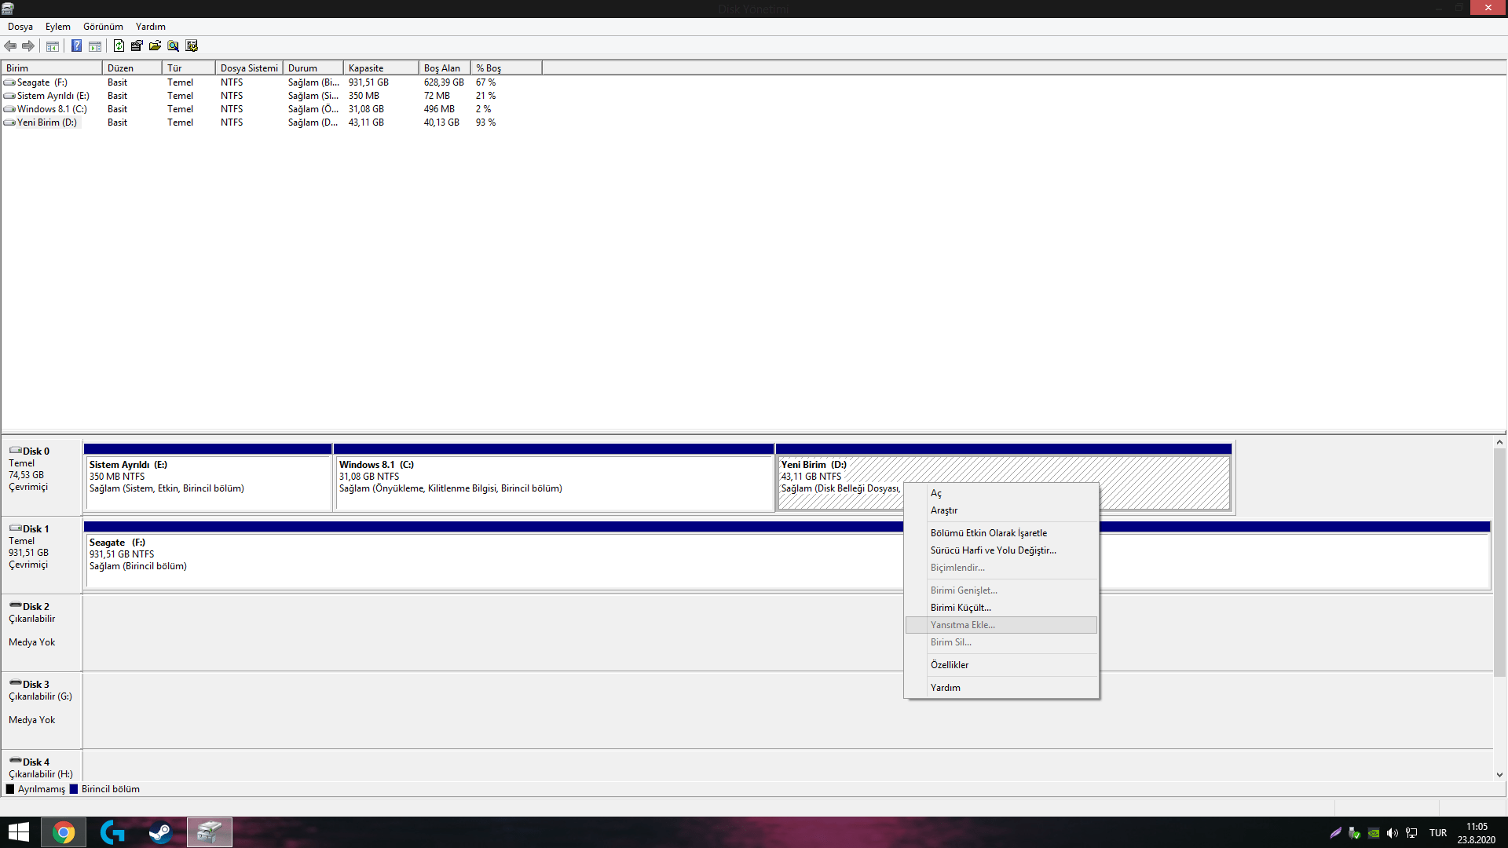Choose Sürücü Harfi ve Yolu Değiştir option
The height and width of the screenshot is (848, 1508).
(x=993, y=550)
